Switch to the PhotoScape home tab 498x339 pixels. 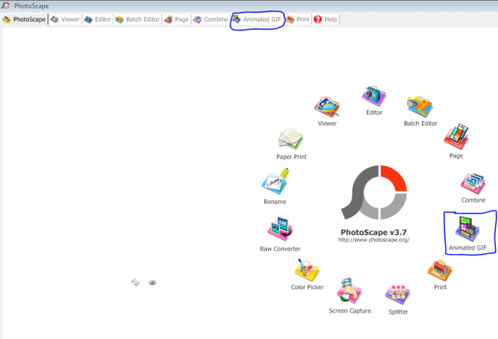24,19
